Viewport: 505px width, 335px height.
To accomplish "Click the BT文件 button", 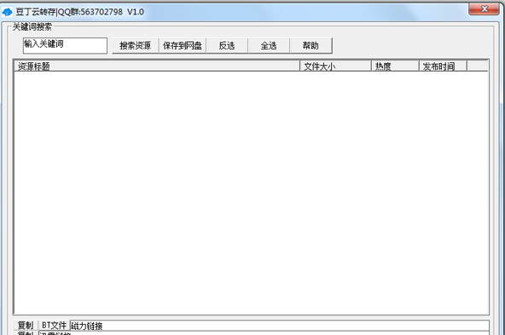I will [x=54, y=326].
